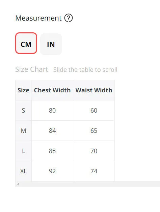160x212 pixels.
Task: Click the L size row label
Action: pyautogui.click(x=23, y=151)
